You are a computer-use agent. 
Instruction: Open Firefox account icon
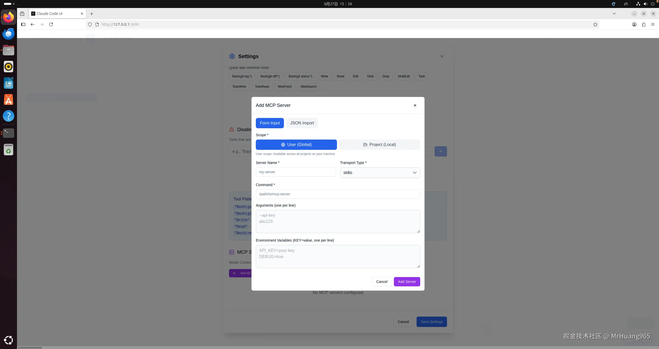tap(634, 24)
